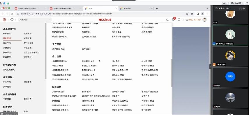Select the blue circle avatar participant tile
Screen dimensions: 249x115
230,77
